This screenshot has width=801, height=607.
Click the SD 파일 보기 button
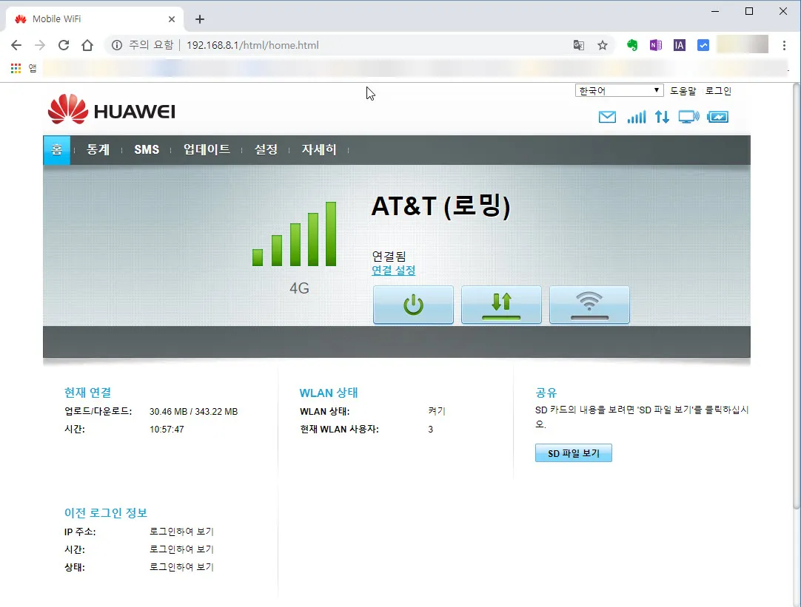point(573,452)
